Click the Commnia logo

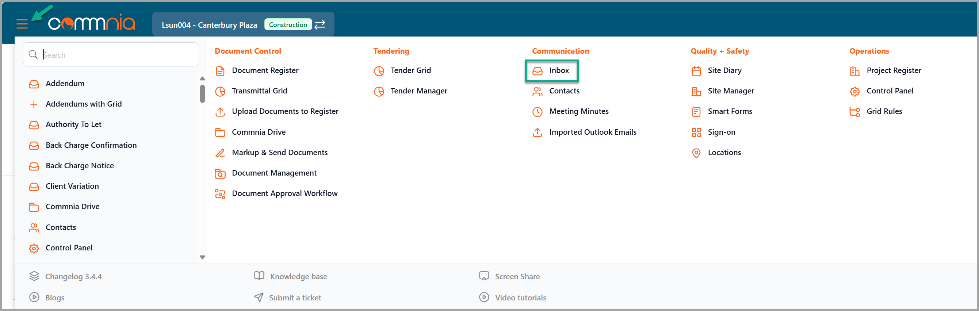tap(92, 23)
